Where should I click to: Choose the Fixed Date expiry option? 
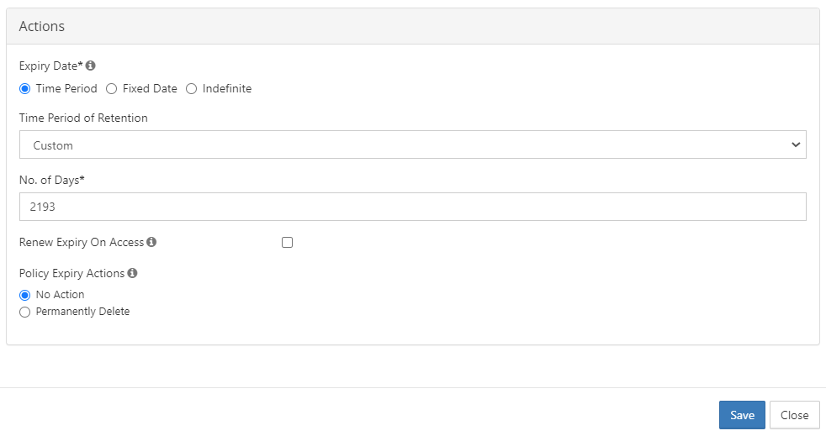112,88
